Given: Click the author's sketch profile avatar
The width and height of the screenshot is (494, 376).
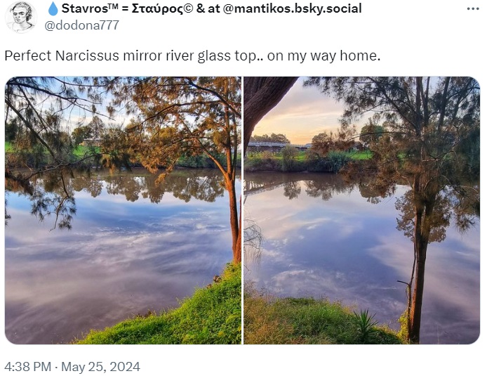Looking at the screenshot, I should (20, 17).
